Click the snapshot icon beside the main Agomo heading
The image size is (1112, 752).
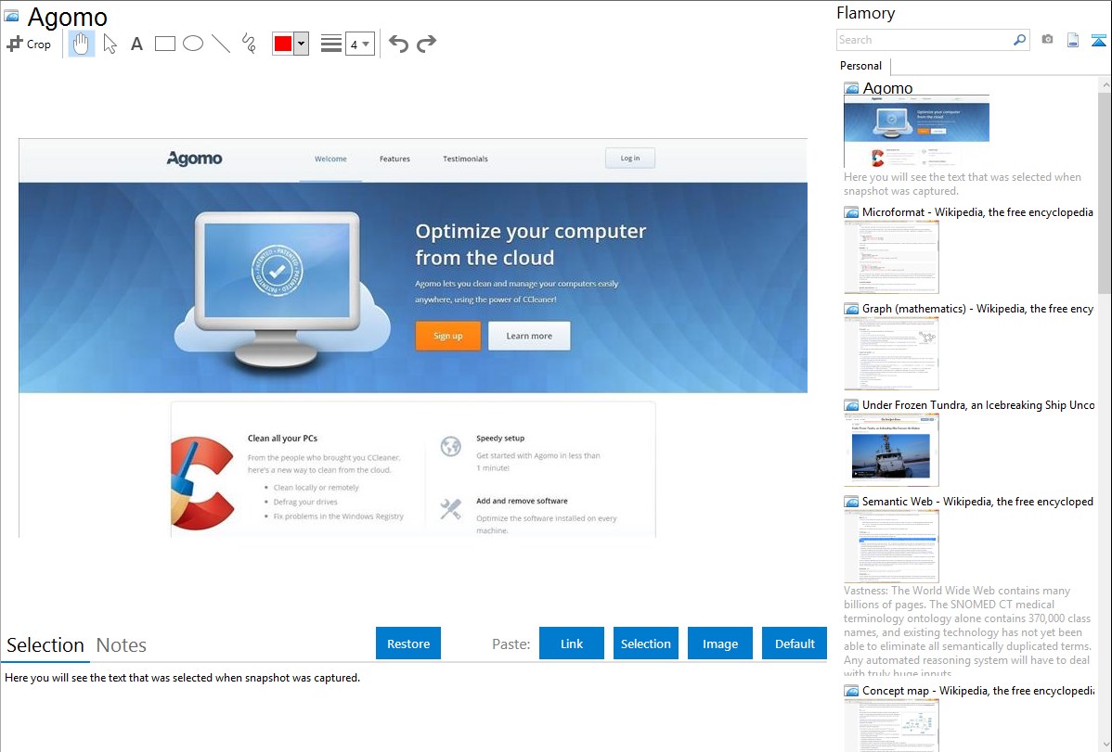[11, 16]
